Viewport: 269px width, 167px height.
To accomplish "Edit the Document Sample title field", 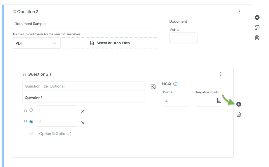I will [85, 23].
